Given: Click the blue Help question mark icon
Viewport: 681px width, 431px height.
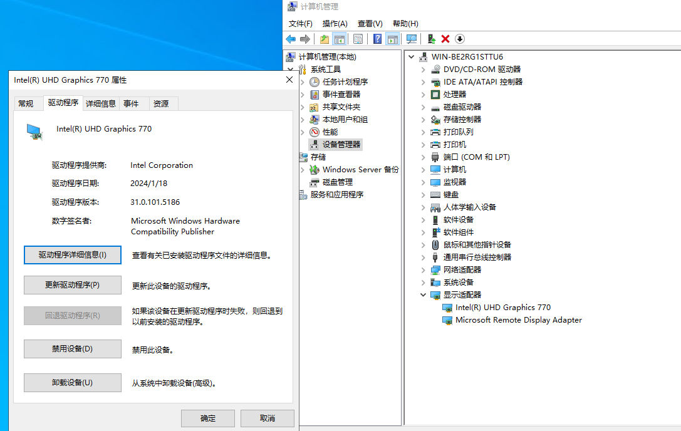Looking at the screenshot, I should pos(378,39).
